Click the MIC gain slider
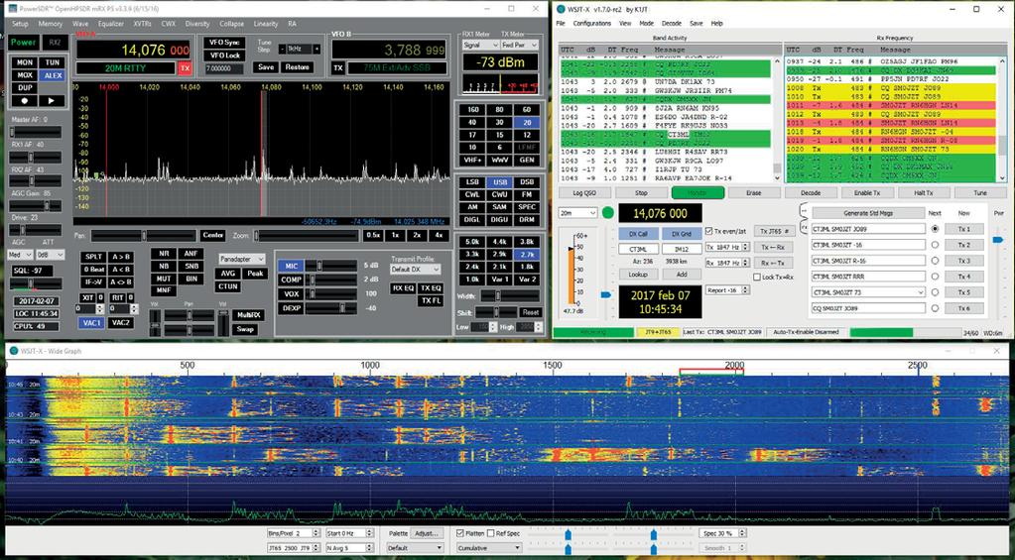 point(331,266)
